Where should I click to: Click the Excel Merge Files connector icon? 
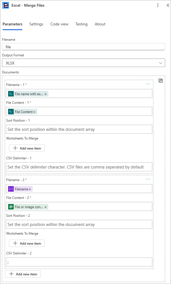(6, 5)
